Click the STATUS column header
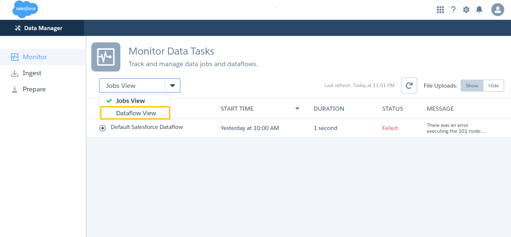 tap(393, 109)
